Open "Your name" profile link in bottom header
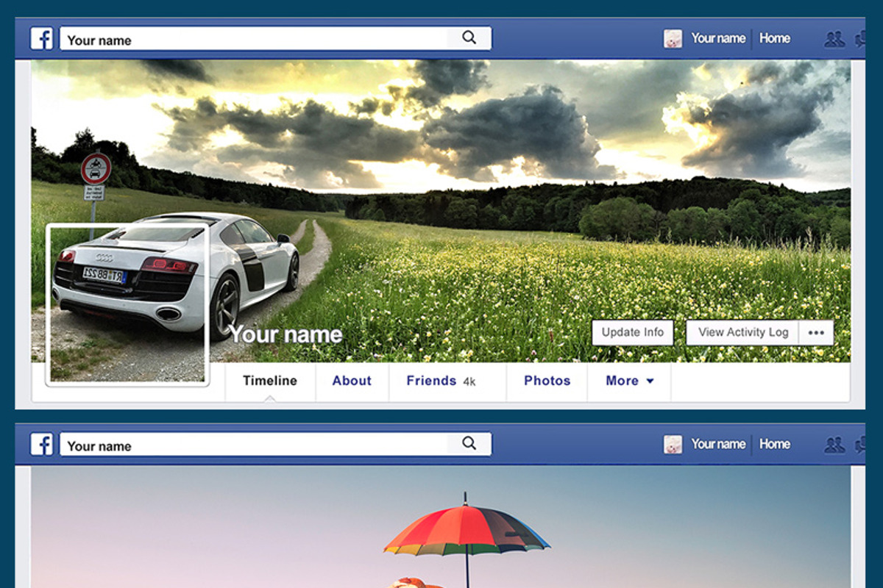883x588 pixels. 718,444
